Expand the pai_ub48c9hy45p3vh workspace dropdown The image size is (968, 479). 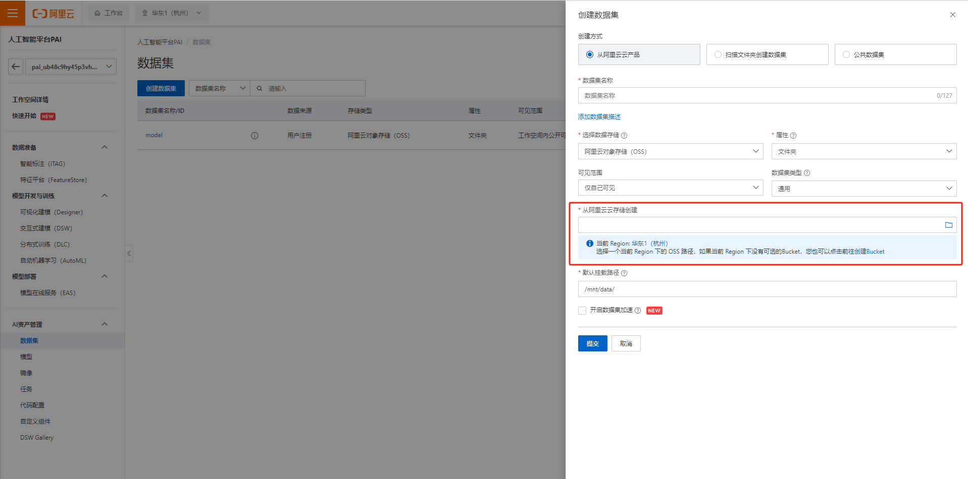71,67
